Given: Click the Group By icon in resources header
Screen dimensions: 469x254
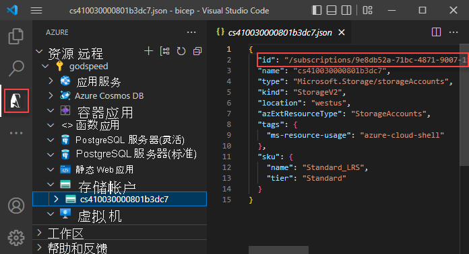Looking at the screenshot, I should pos(165,51).
